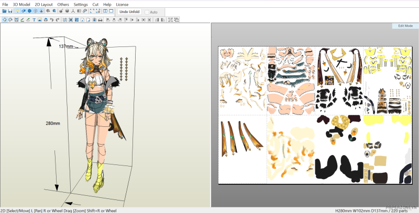Open the File menu
419x213 pixels.
(x=5, y=4)
